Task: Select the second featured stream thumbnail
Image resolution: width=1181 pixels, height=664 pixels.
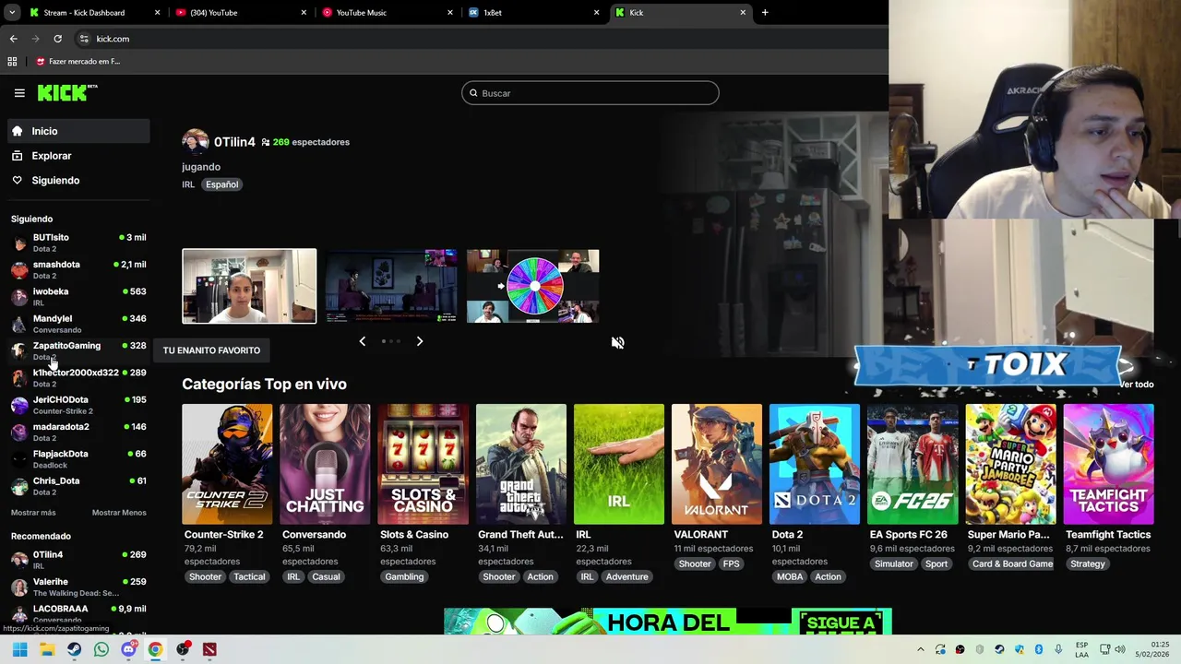Action: click(391, 286)
